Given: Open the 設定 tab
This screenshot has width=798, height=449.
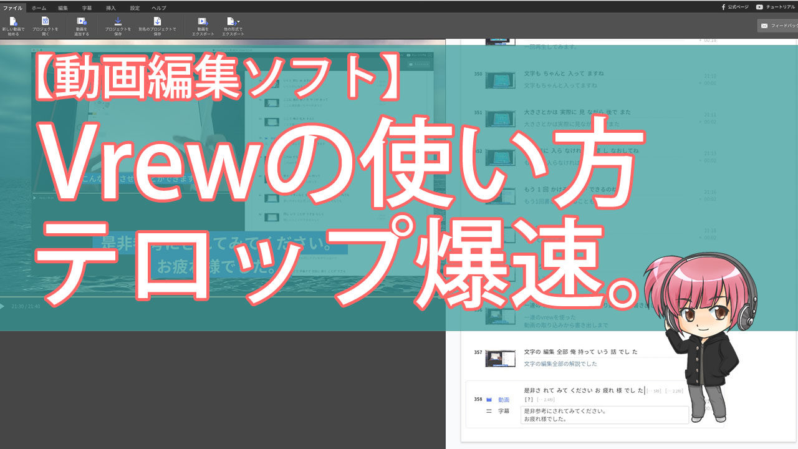Looking at the screenshot, I should (x=135, y=7).
